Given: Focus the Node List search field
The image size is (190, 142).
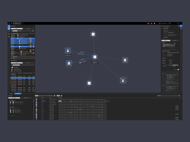Looking at the screenshot, I should coord(22,31).
